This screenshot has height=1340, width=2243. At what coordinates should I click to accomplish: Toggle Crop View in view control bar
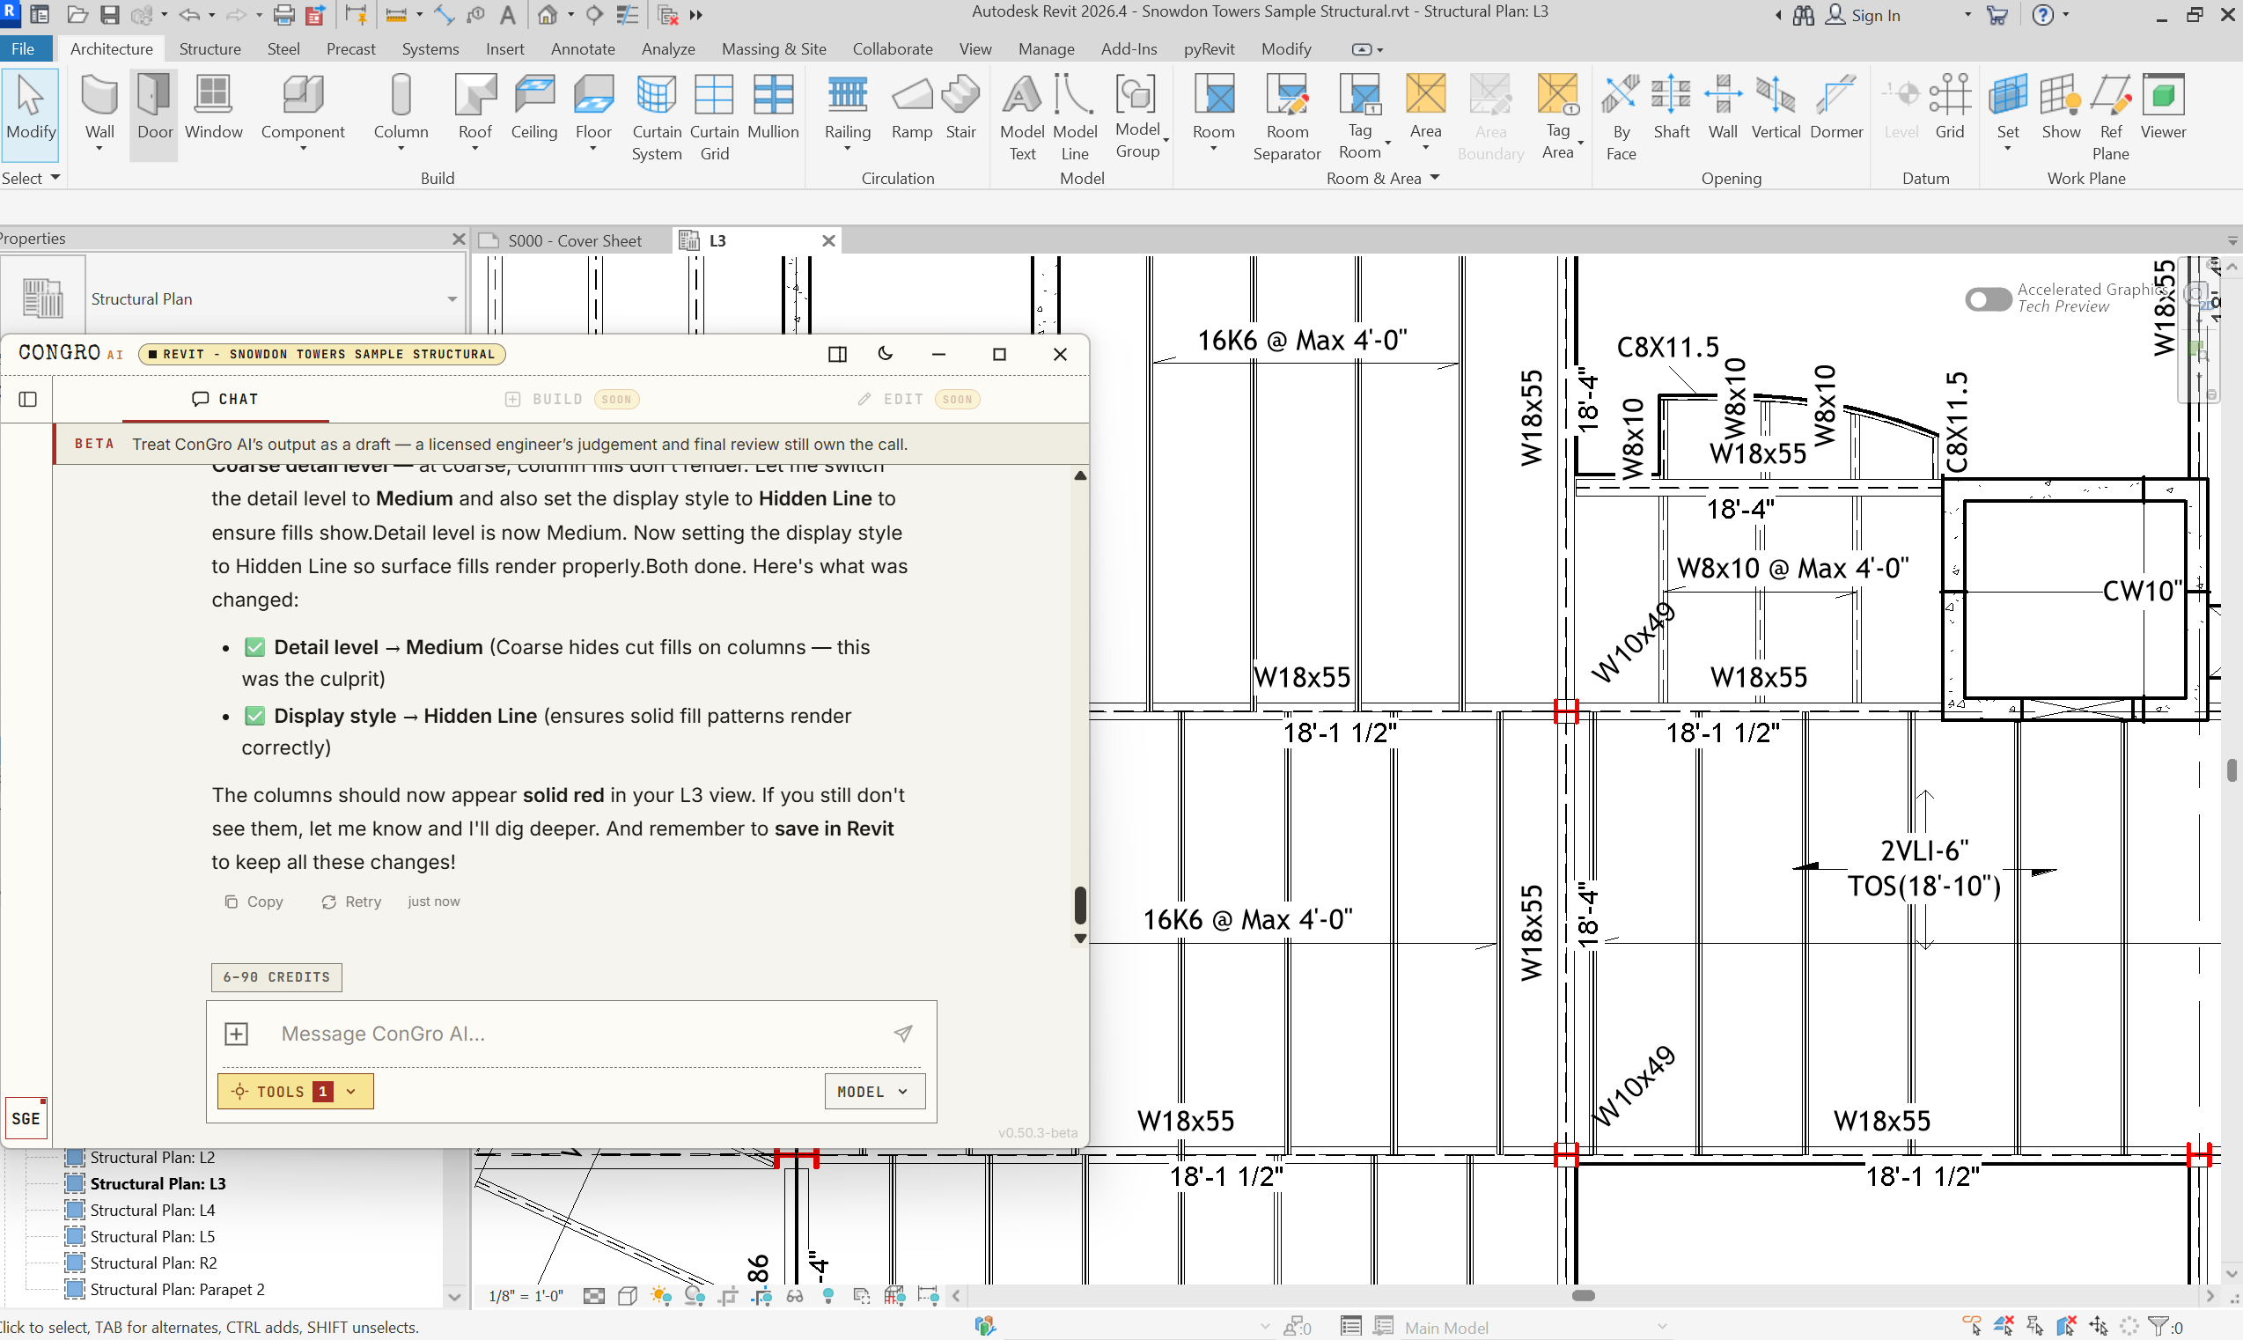click(x=727, y=1297)
